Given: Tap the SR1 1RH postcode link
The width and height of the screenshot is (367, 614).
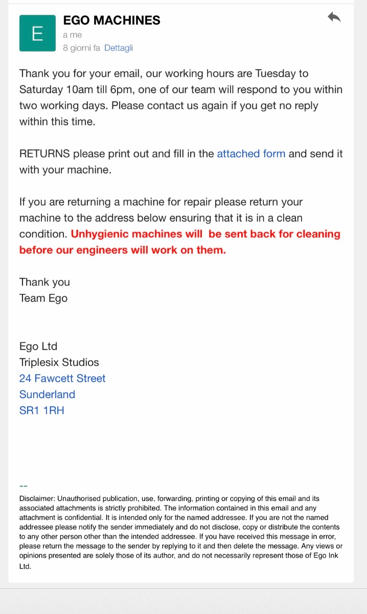Looking at the screenshot, I should click(x=42, y=410).
